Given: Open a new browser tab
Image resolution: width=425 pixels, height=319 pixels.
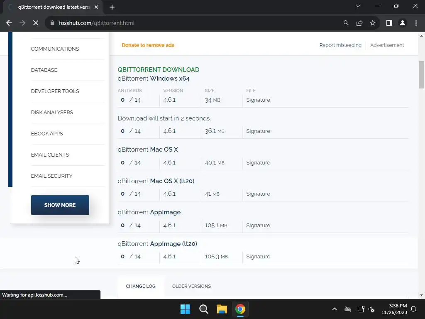Looking at the screenshot, I should tap(112, 7).
